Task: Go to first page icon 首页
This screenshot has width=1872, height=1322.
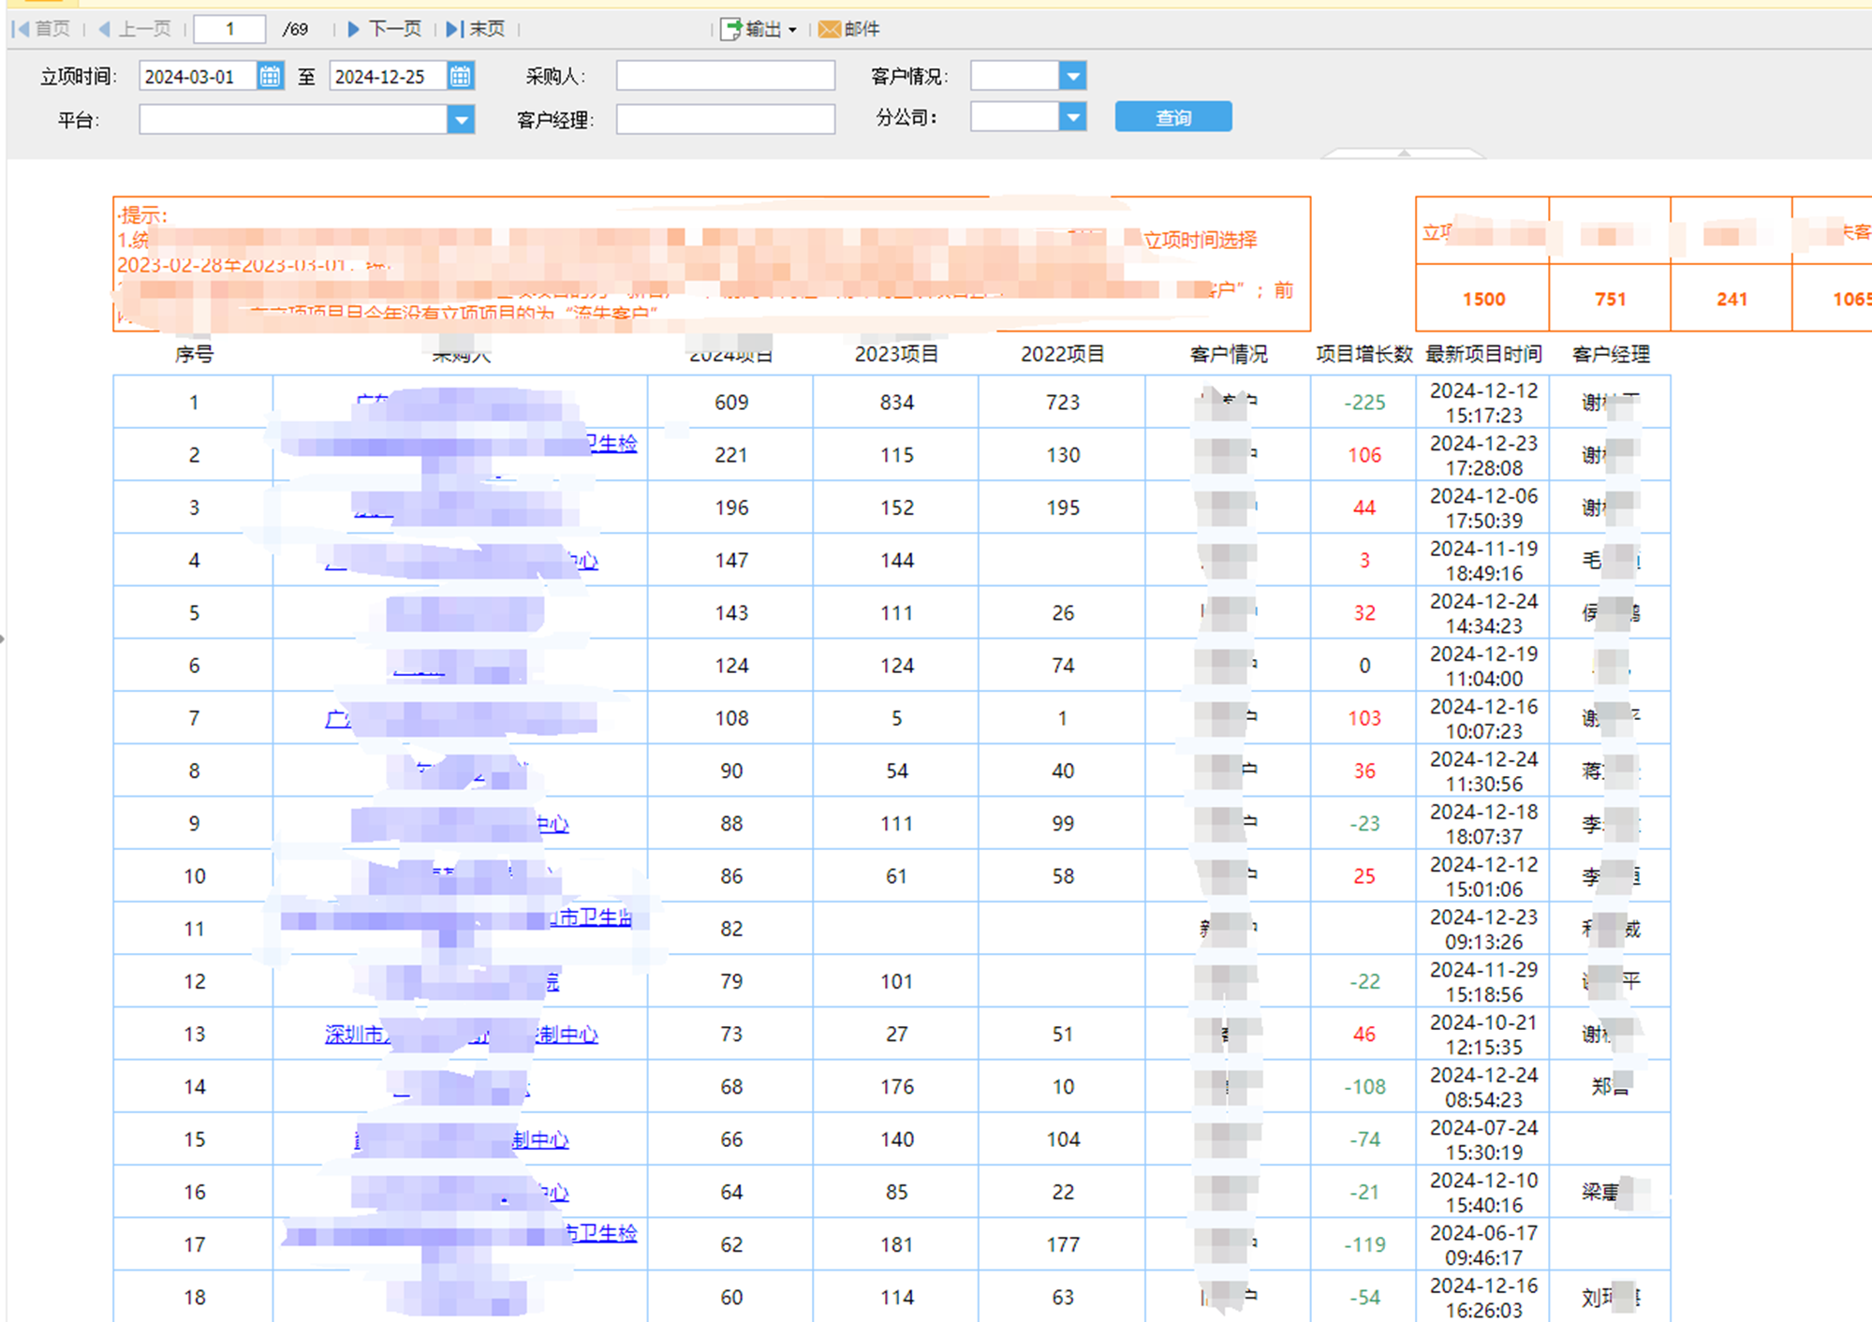Action: [42, 29]
